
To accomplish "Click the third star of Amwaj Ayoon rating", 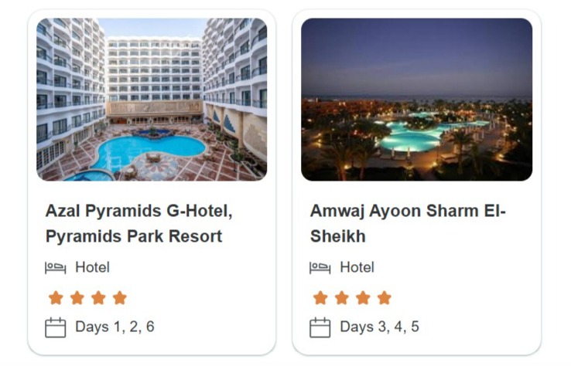I will (x=363, y=298).
